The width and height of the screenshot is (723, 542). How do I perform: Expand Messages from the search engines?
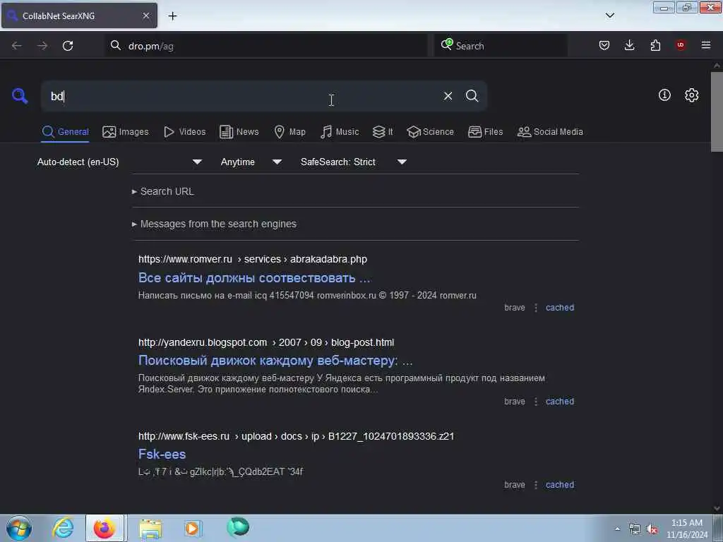coord(214,224)
